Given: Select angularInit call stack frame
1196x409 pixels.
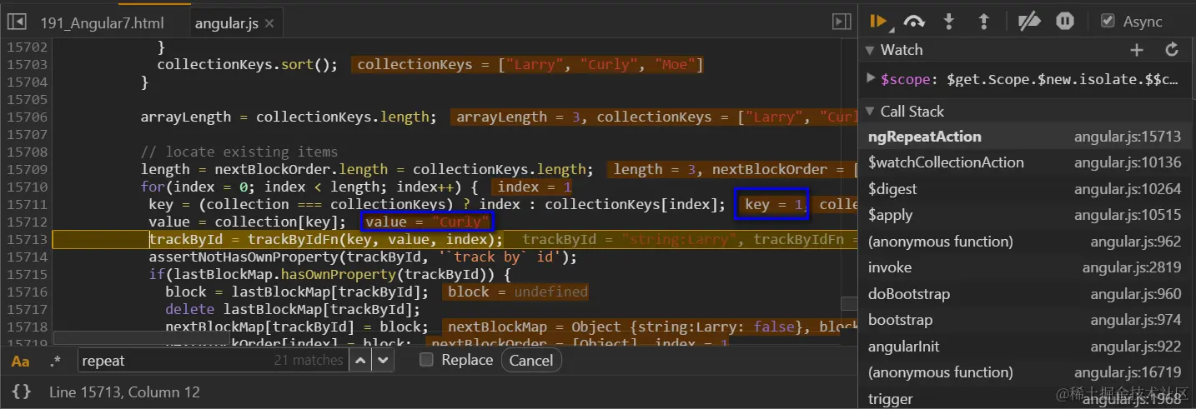Looking at the screenshot, I should click(x=1027, y=347).
